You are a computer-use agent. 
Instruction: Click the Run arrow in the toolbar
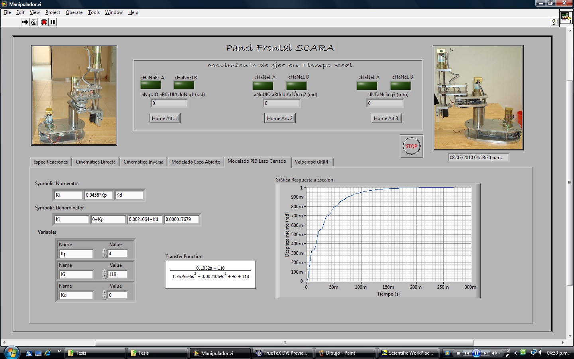(25, 22)
